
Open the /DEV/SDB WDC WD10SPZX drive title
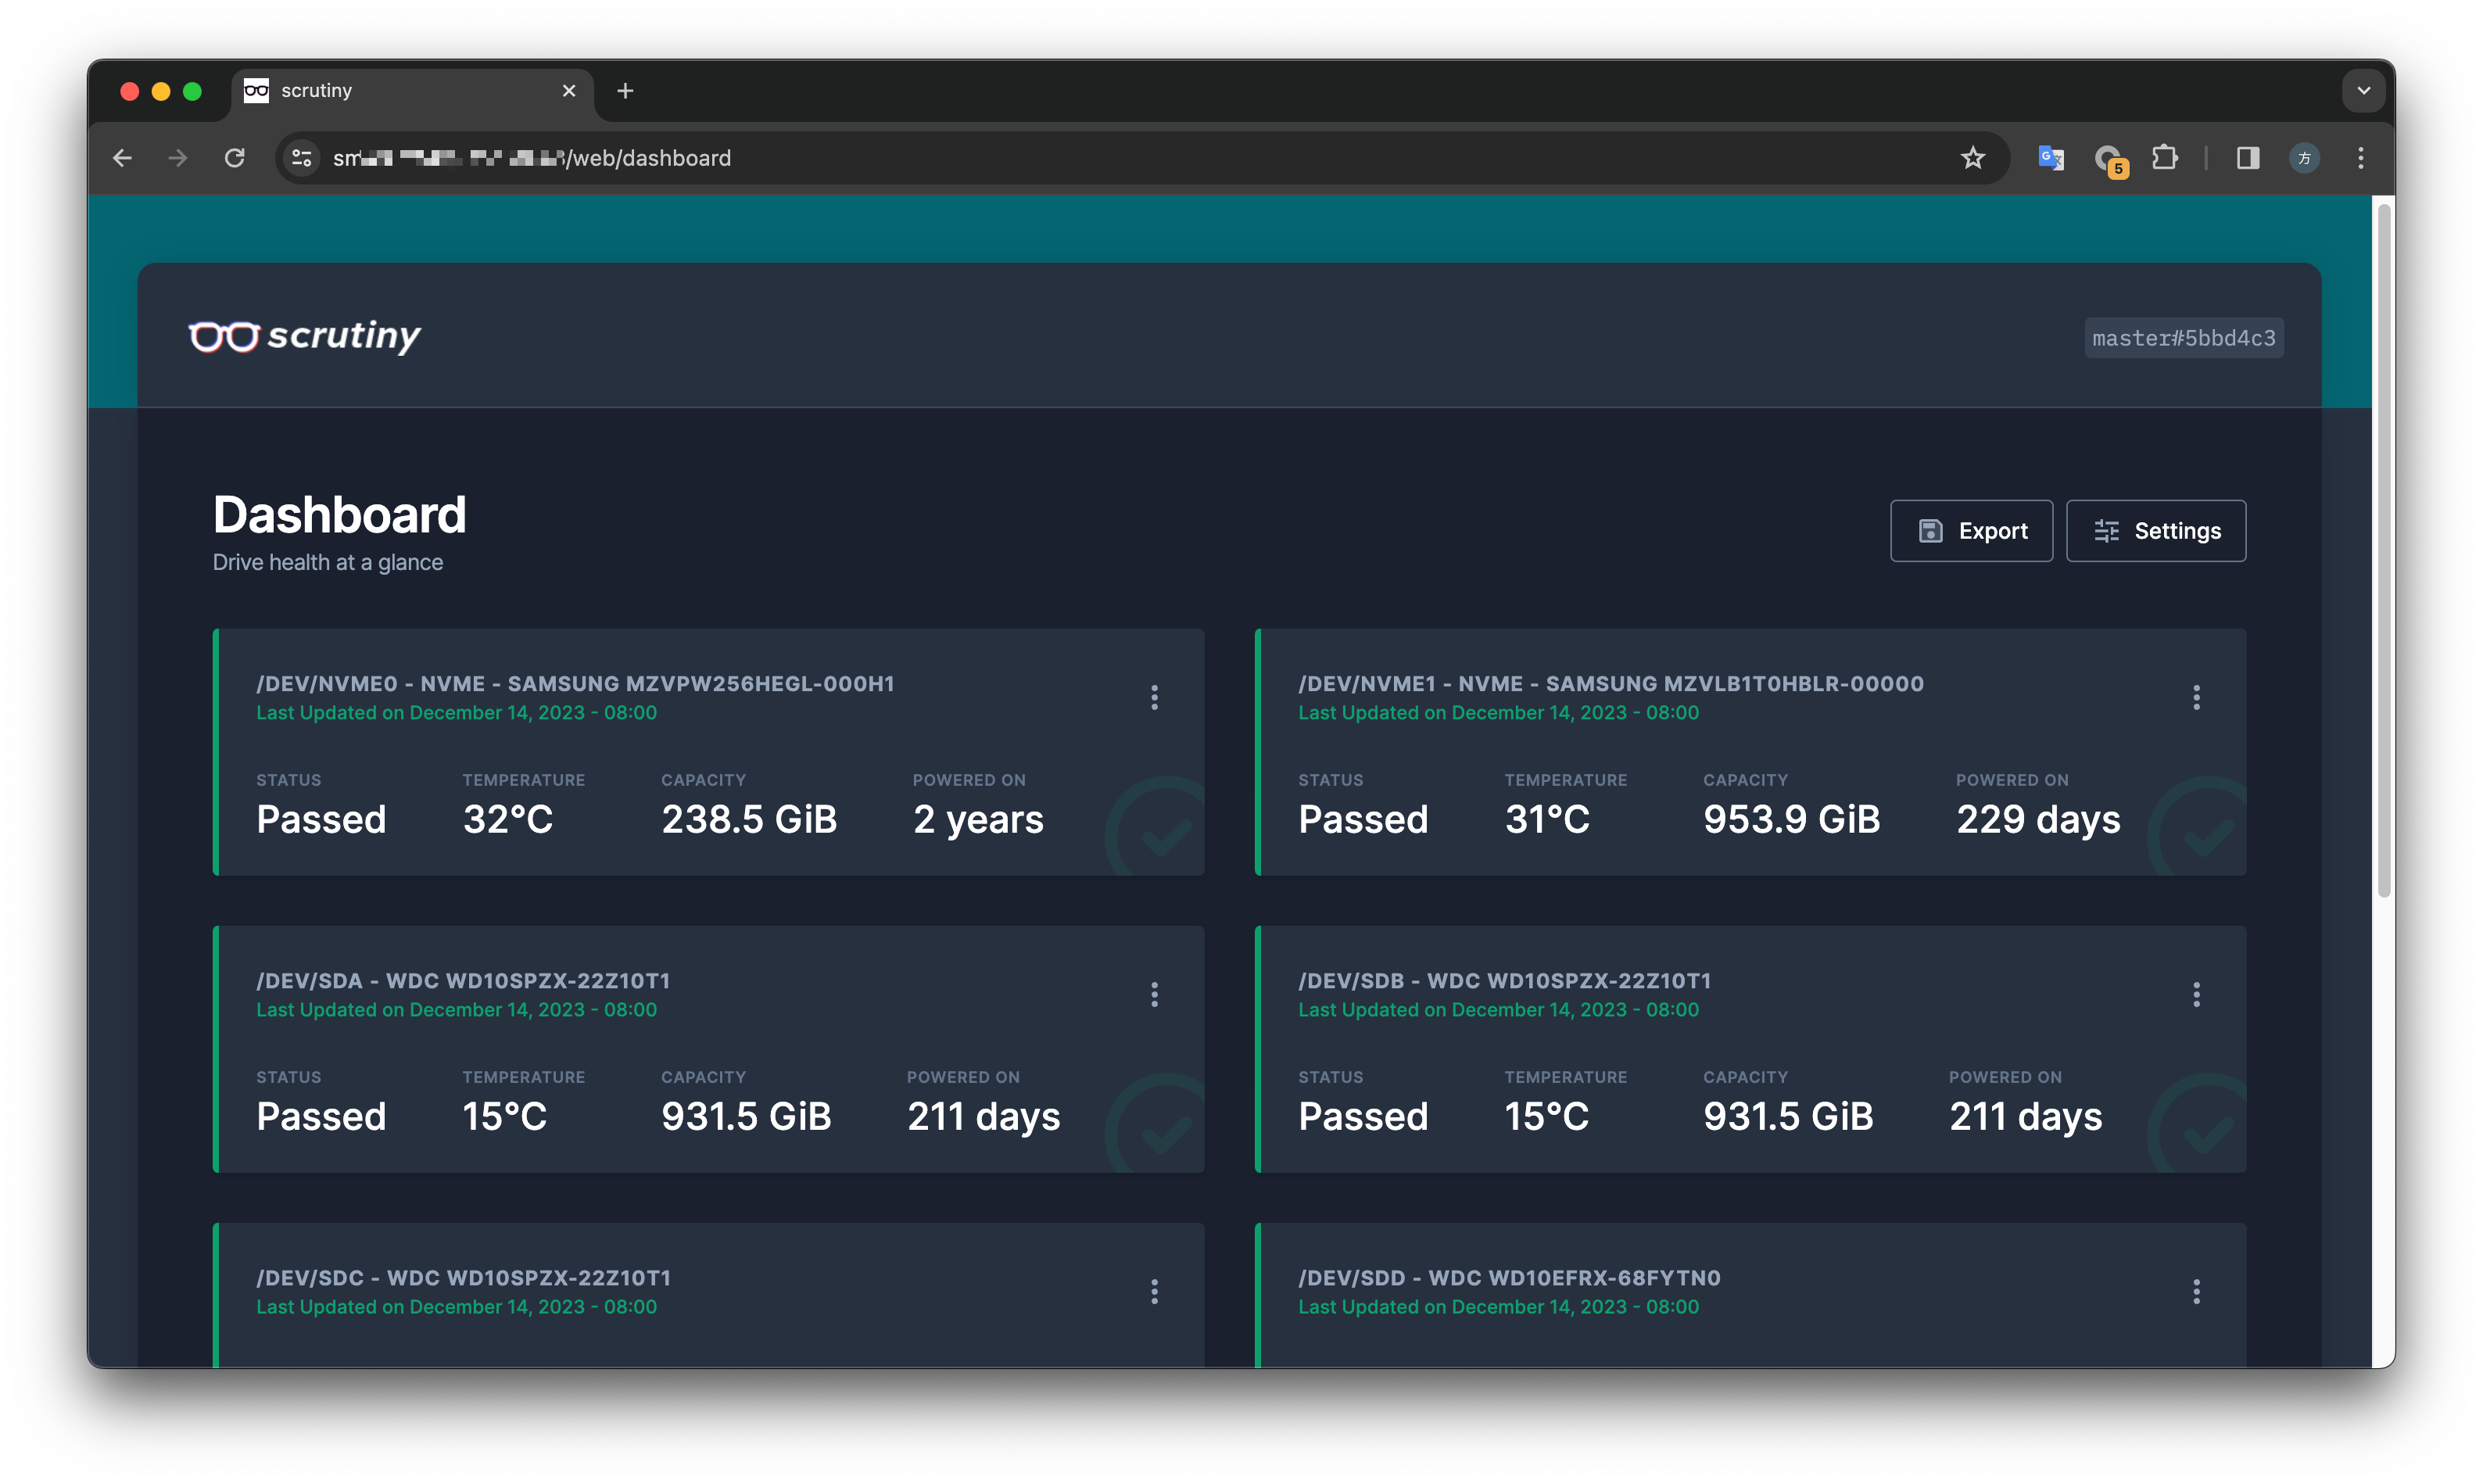(x=1504, y=981)
